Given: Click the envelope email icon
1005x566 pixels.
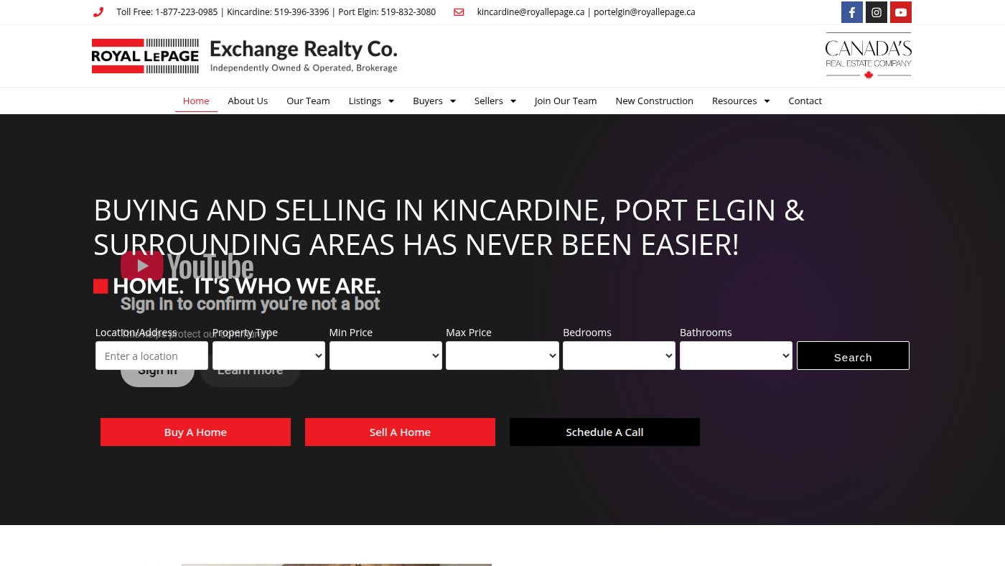Looking at the screenshot, I should pos(459,12).
